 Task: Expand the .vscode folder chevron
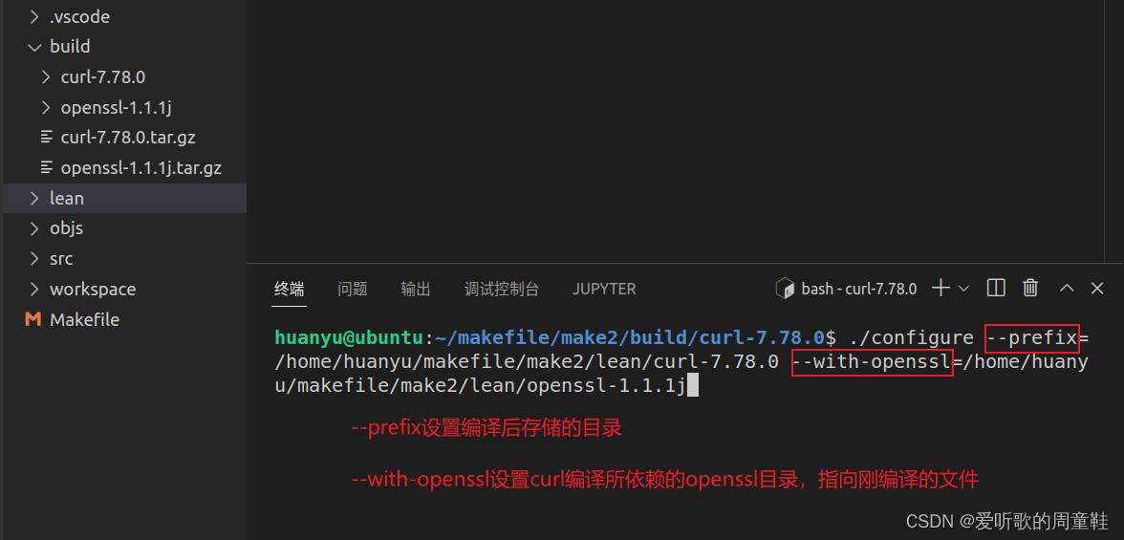tap(33, 16)
